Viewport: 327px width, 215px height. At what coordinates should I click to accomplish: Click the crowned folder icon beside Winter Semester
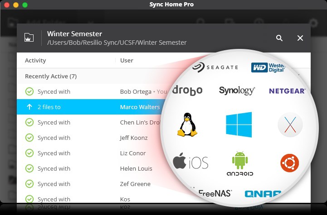(x=29, y=38)
